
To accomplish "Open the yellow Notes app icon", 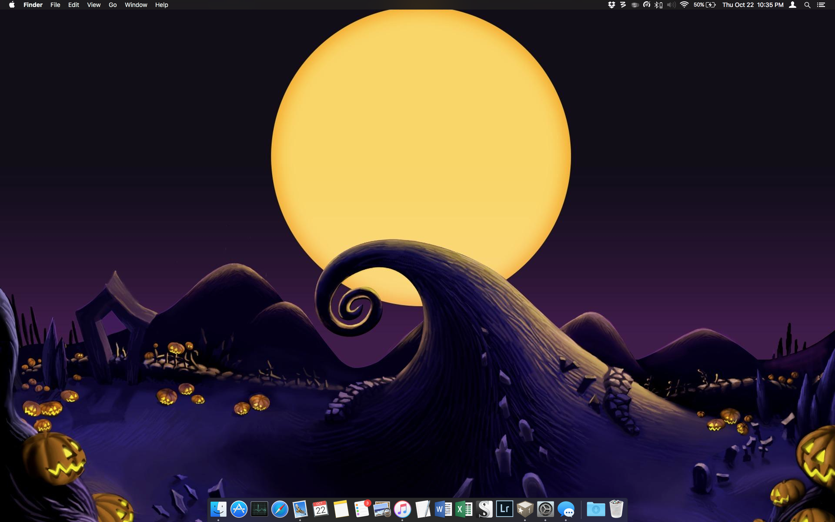I will tap(341, 509).
